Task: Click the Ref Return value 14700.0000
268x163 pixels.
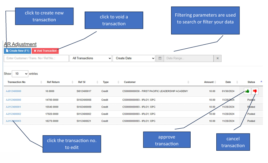Action: [x=52, y=100]
